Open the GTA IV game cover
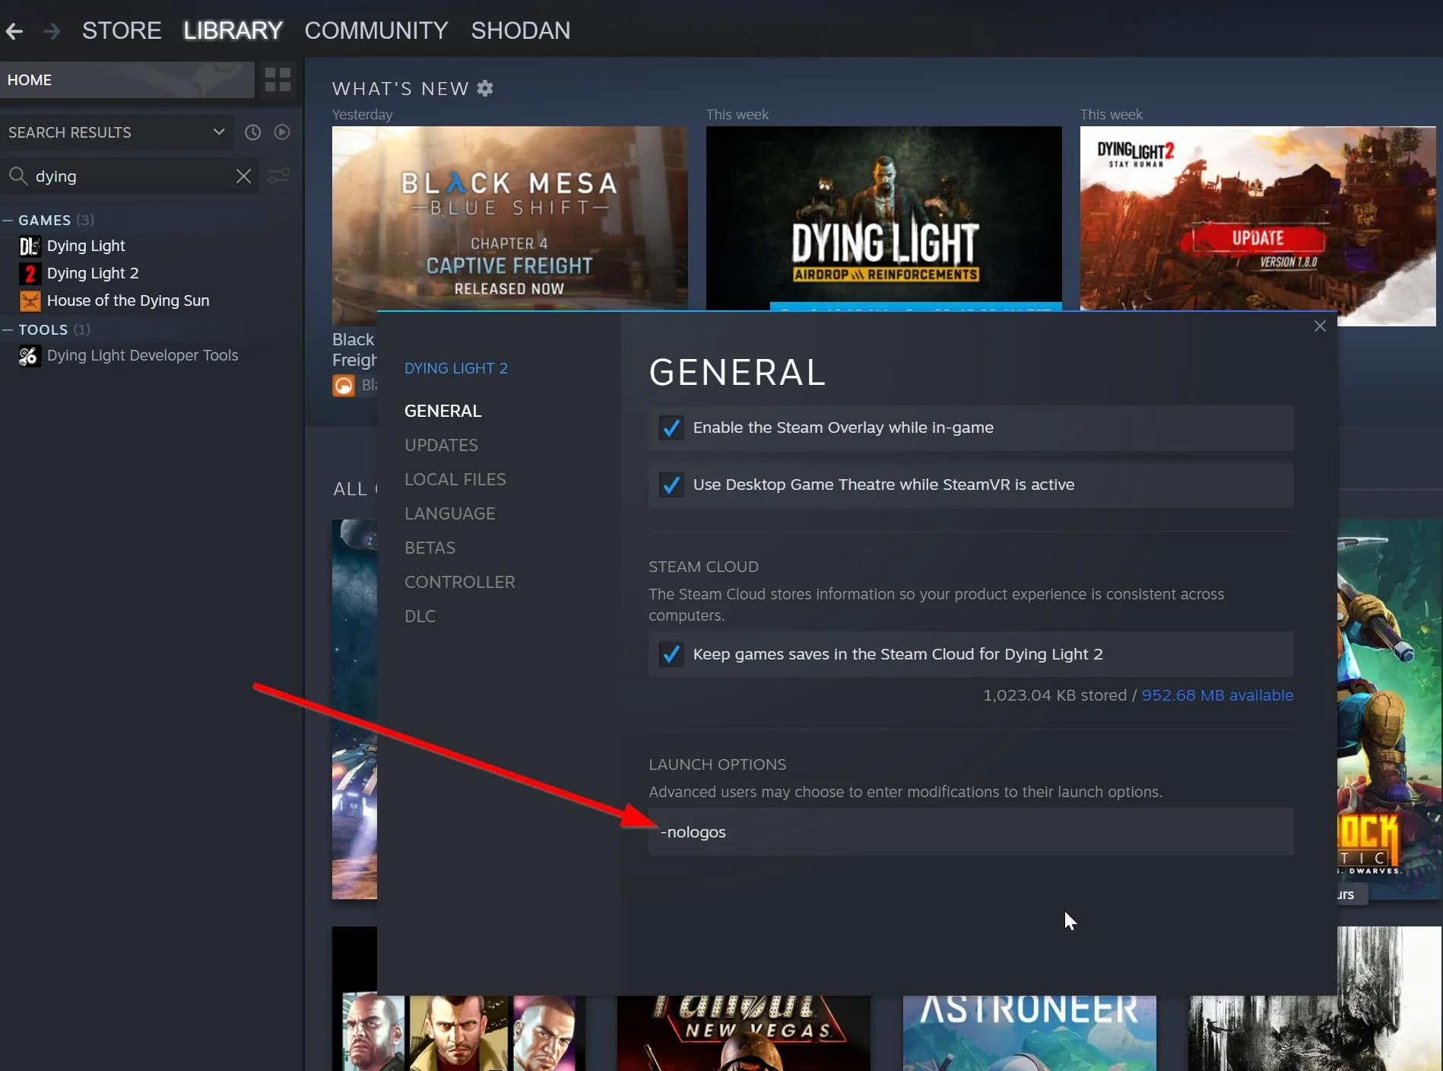The height and width of the screenshot is (1071, 1443). (458, 1033)
